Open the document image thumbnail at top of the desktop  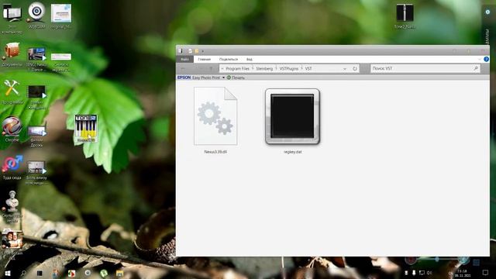pyautogui.click(x=61, y=16)
